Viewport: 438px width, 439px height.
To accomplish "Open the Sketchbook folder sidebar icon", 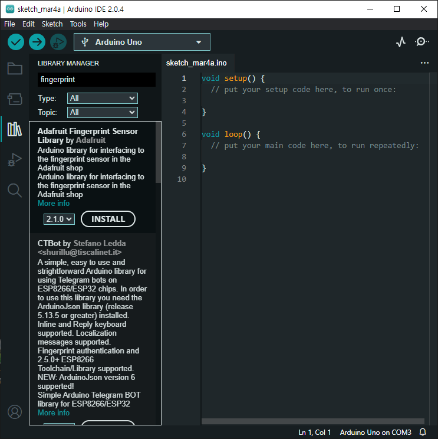I will pos(15,68).
